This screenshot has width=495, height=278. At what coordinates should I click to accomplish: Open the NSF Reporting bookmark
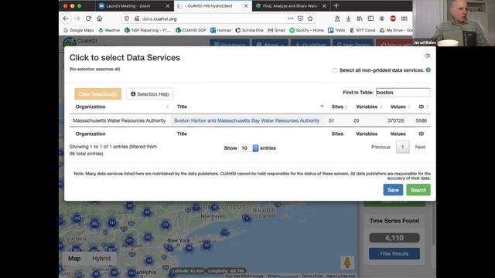tap(148, 30)
